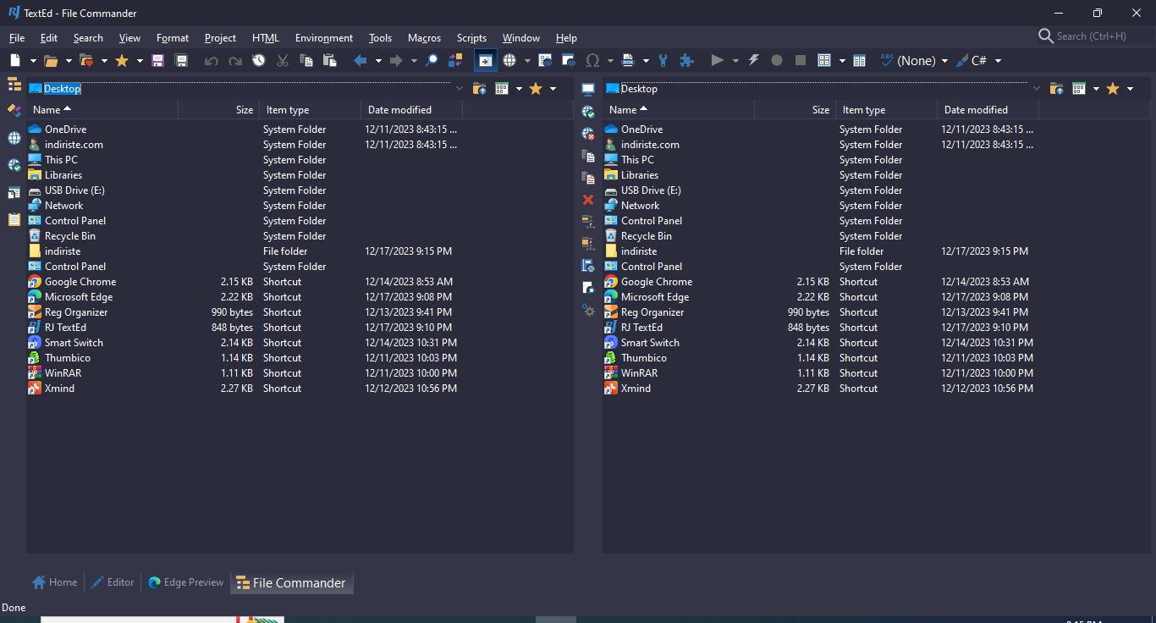Sort left pane by Name column header
Screen dimensions: 1156x623
[102, 110]
